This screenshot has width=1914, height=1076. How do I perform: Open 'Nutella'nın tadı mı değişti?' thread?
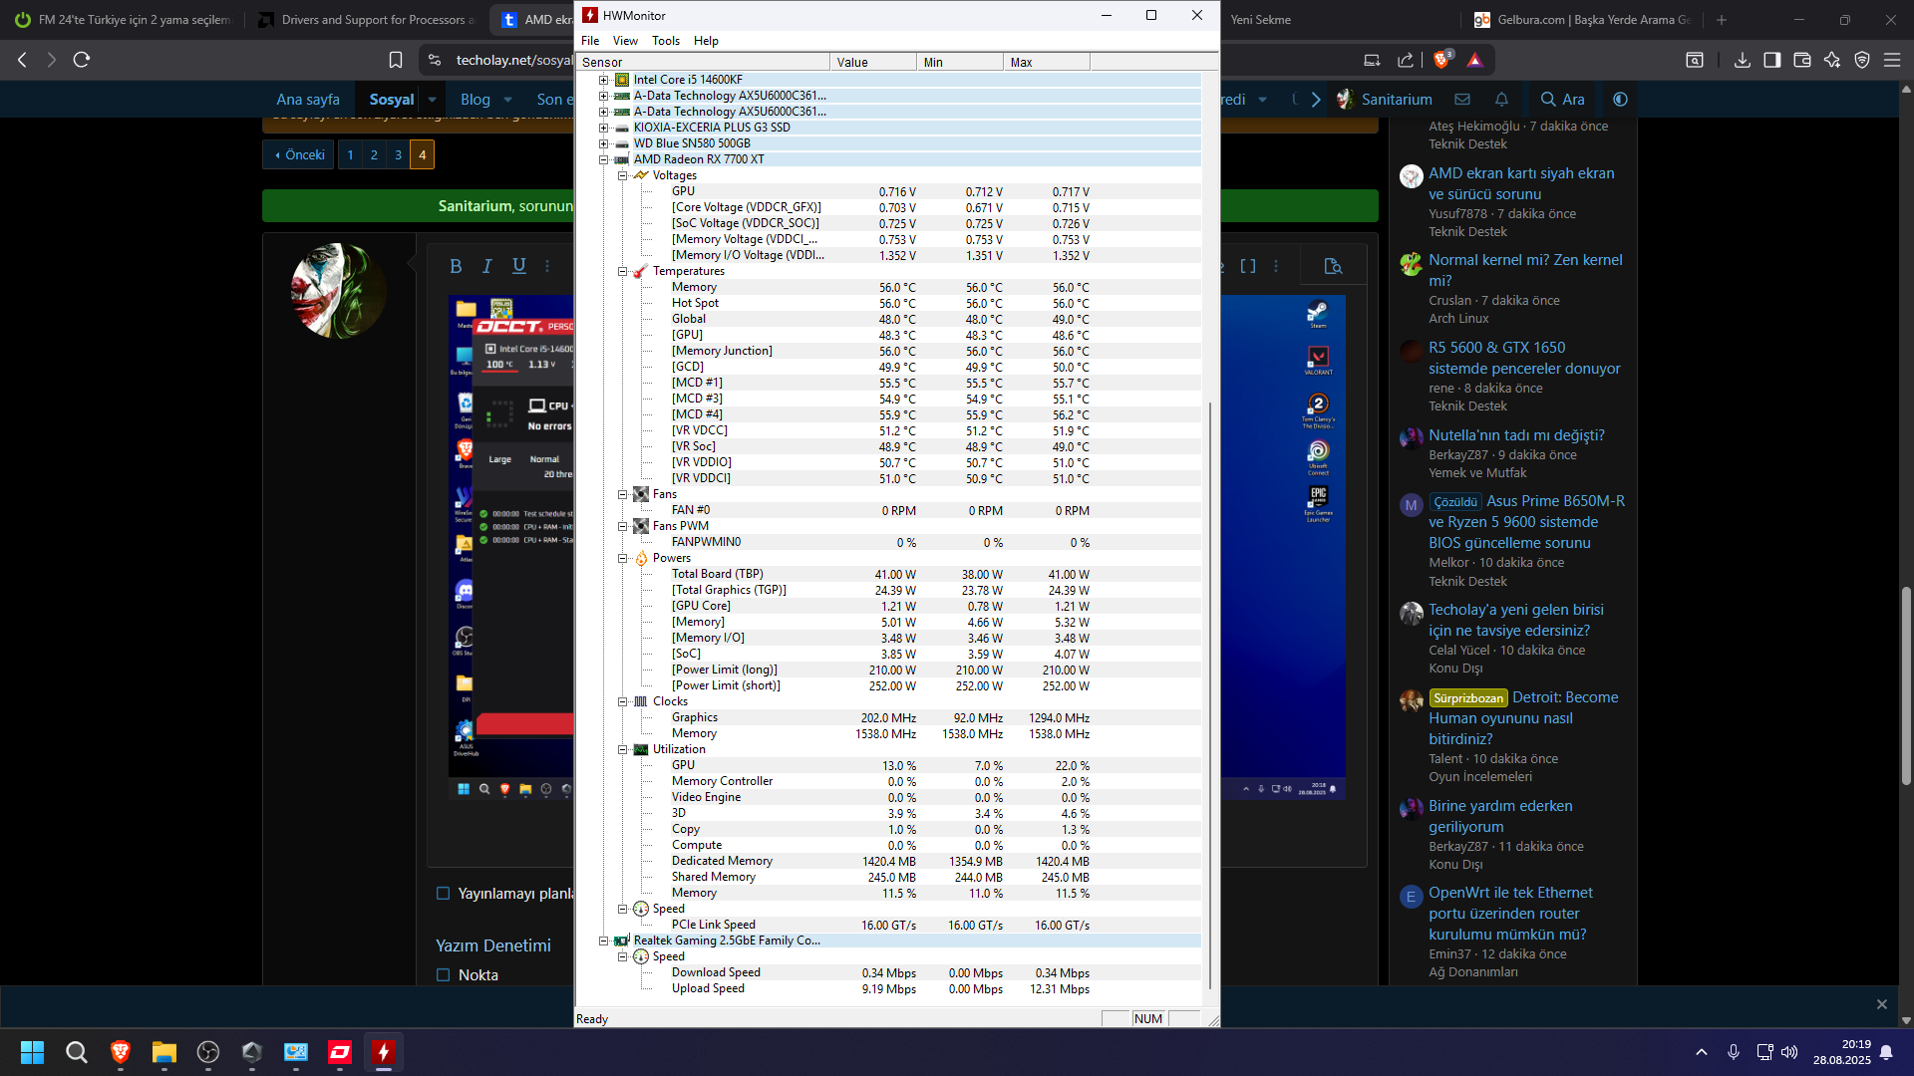1516,435
